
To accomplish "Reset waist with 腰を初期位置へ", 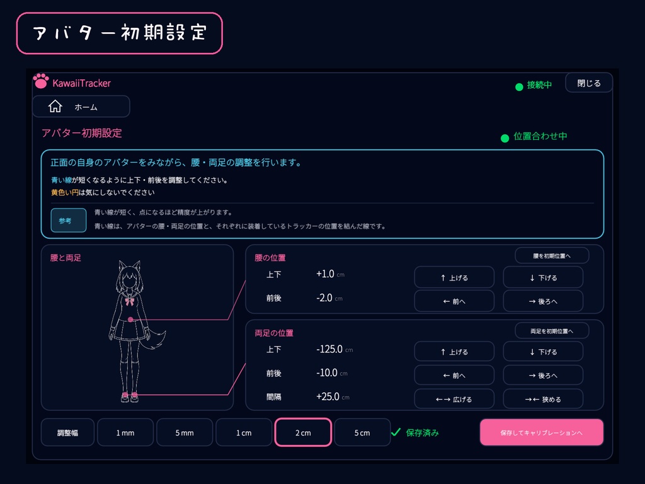I will [x=552, y=256].
